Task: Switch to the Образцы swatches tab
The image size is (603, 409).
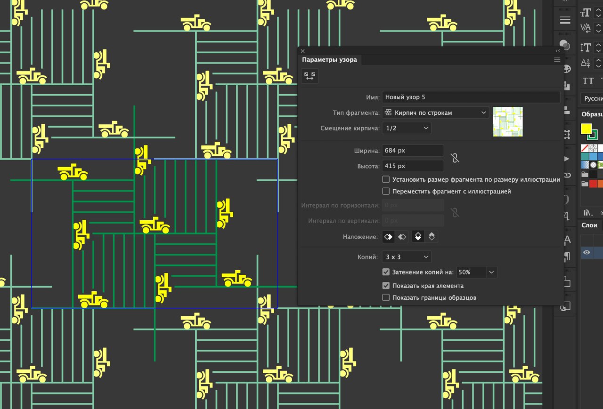Action: click(592, 114)
